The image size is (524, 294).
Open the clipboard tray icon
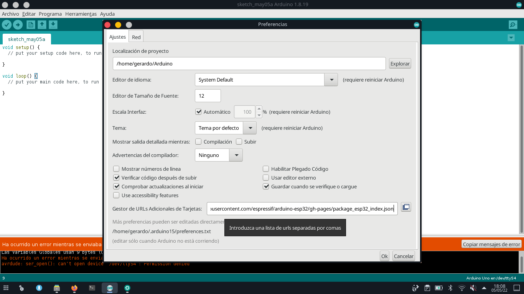[x=427, y=288]
